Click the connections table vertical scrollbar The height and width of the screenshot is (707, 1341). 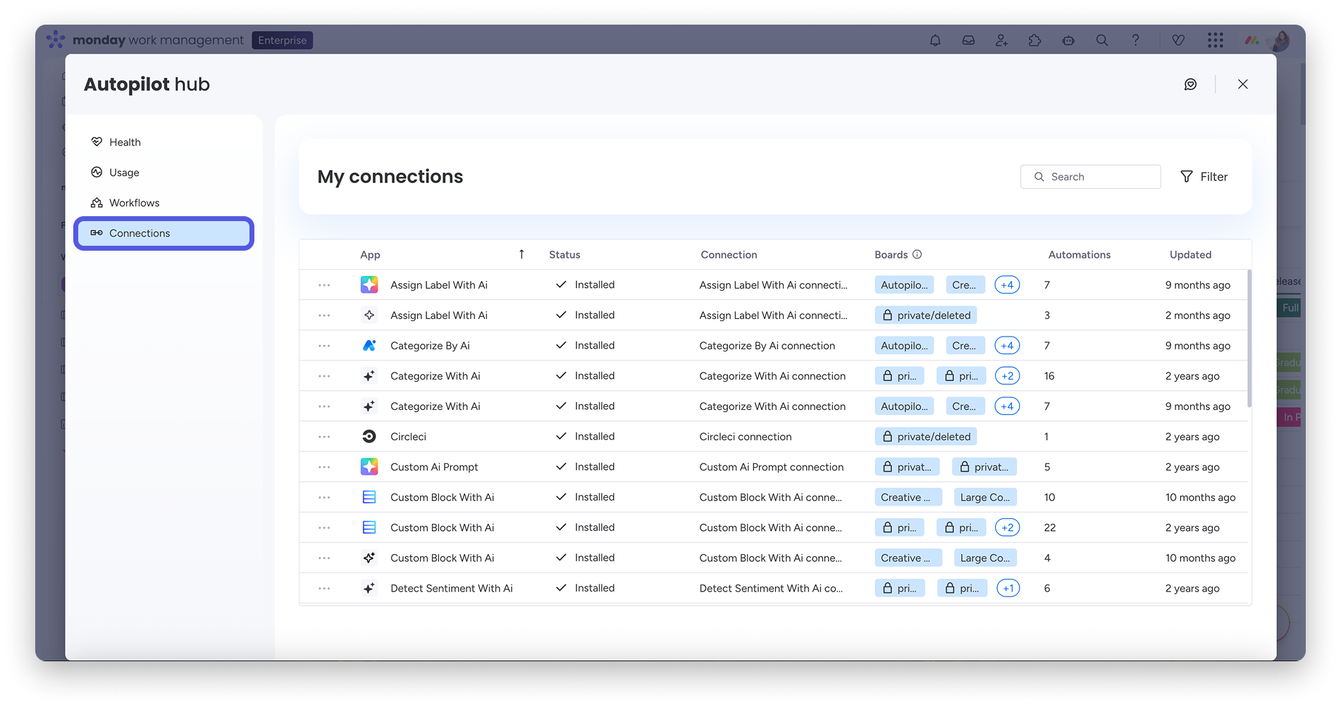[x=1249, y=338]
